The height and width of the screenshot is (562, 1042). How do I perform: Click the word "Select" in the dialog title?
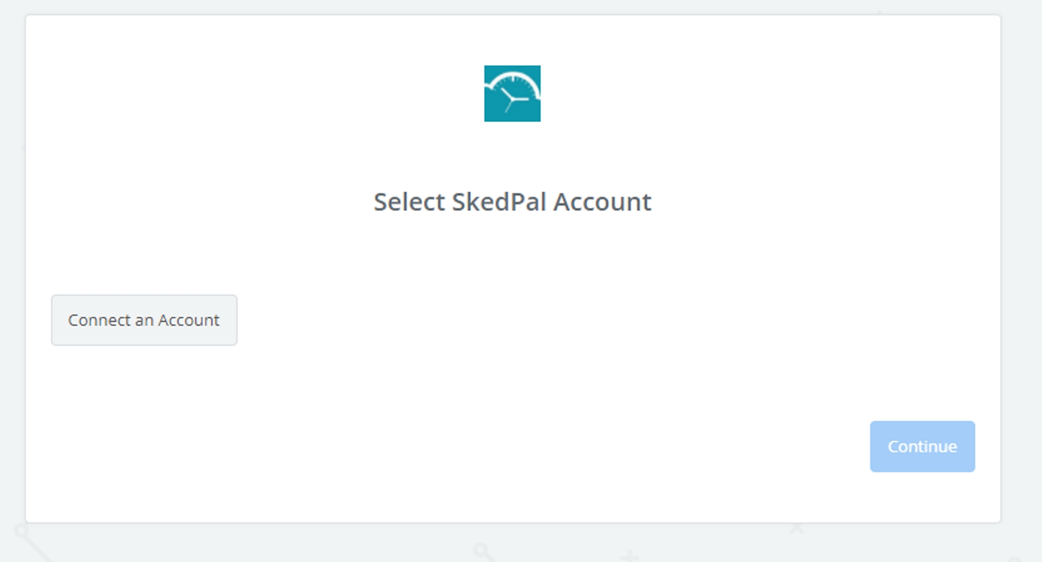click(x=409, y=202)
